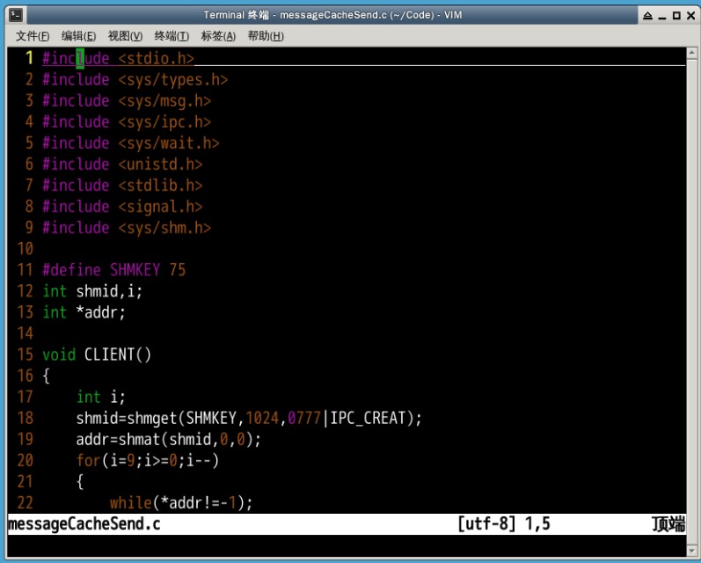
Task: Click the IPC_CREAT constant in the code
Action: [372, 418]
